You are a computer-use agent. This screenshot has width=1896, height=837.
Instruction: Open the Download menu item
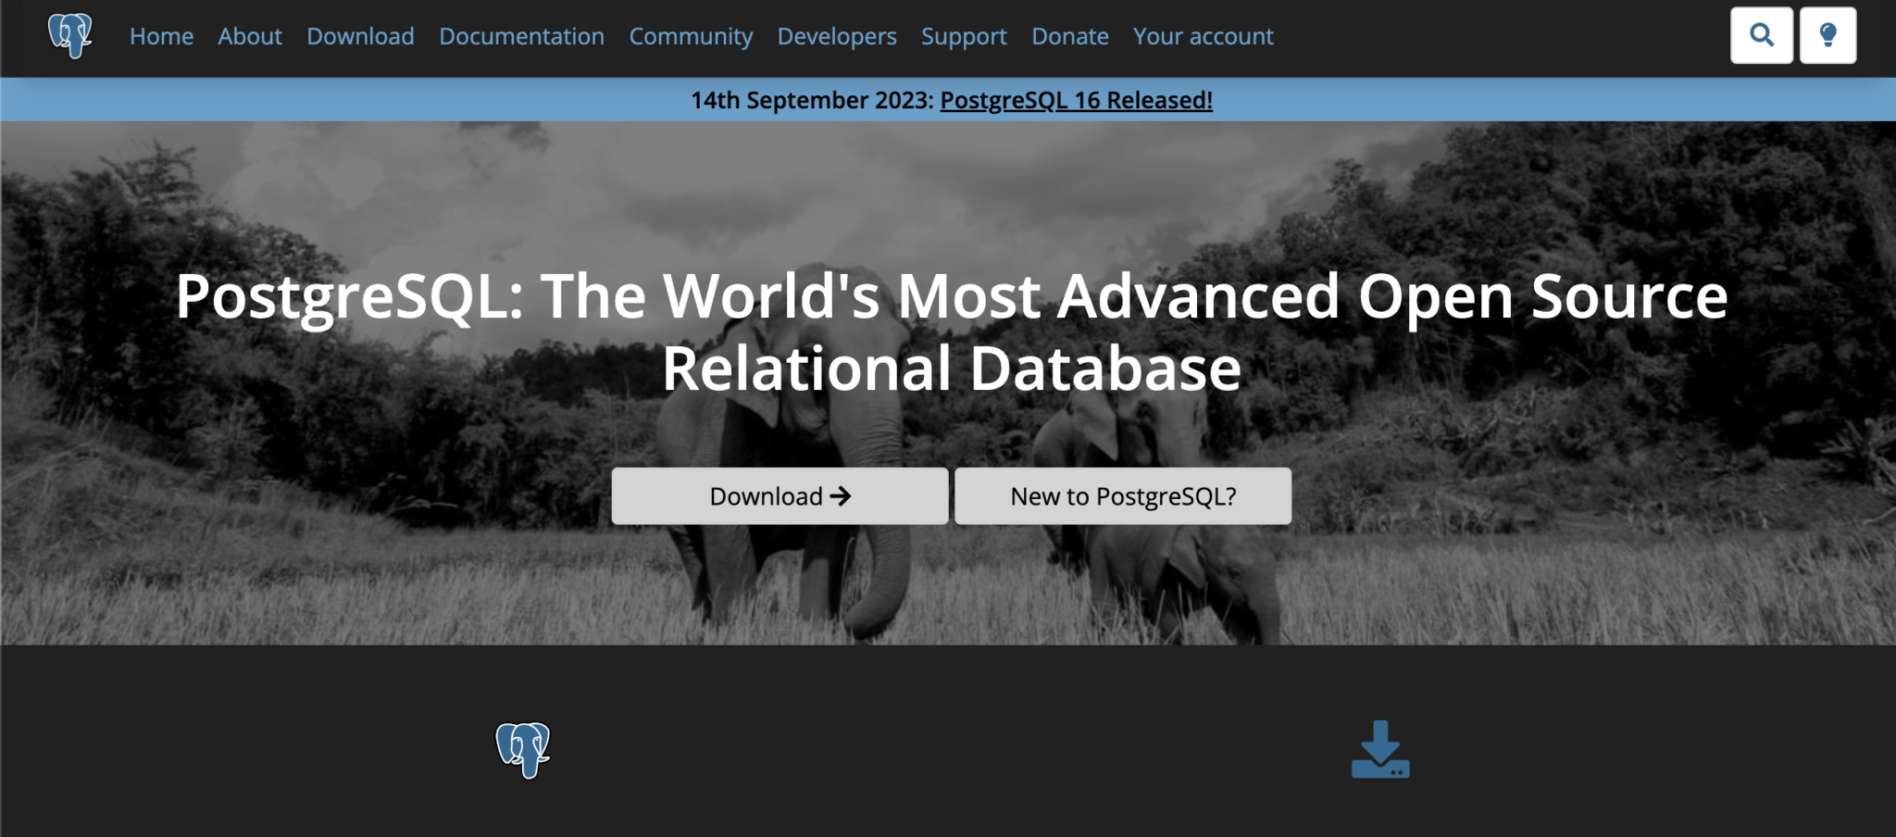click(359, 37)
